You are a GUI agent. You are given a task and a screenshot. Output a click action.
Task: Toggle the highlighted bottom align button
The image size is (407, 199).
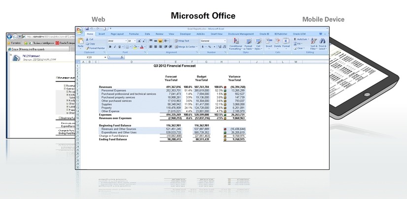(160, 41)
